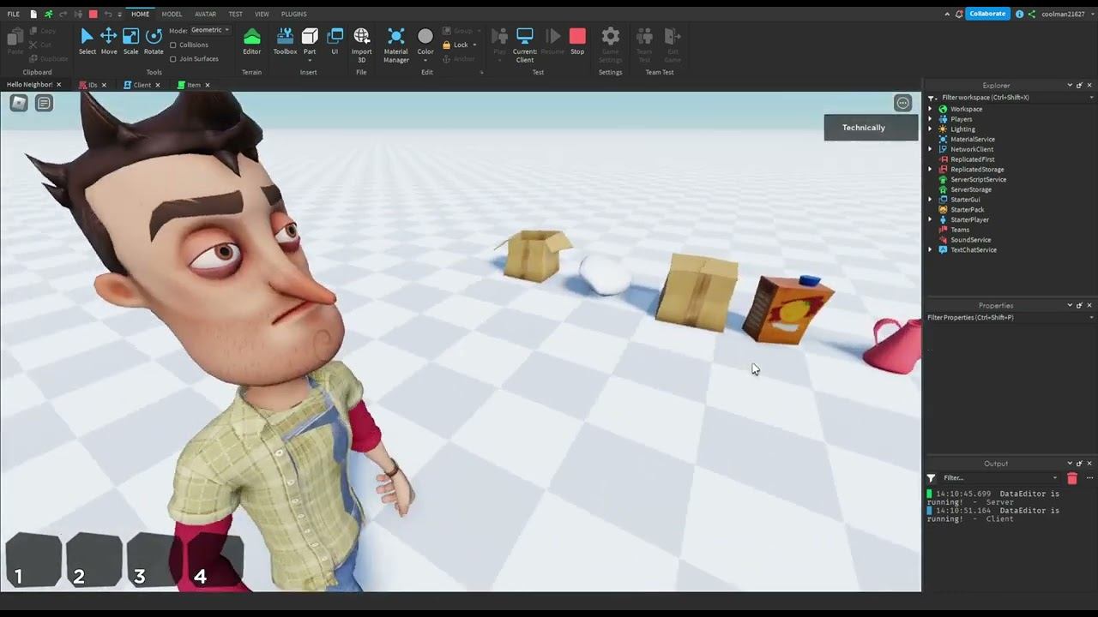Click the blue info icon
1098x617 pixels.
(1019, 14)
